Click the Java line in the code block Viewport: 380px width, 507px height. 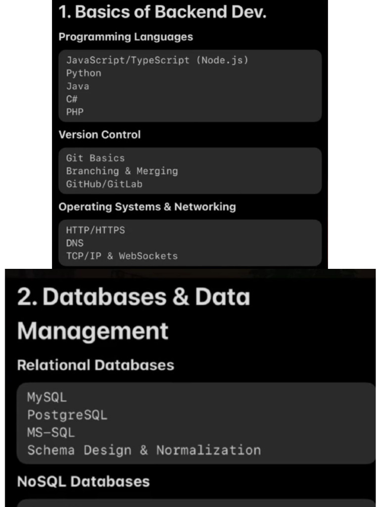(x=78, y=86)
